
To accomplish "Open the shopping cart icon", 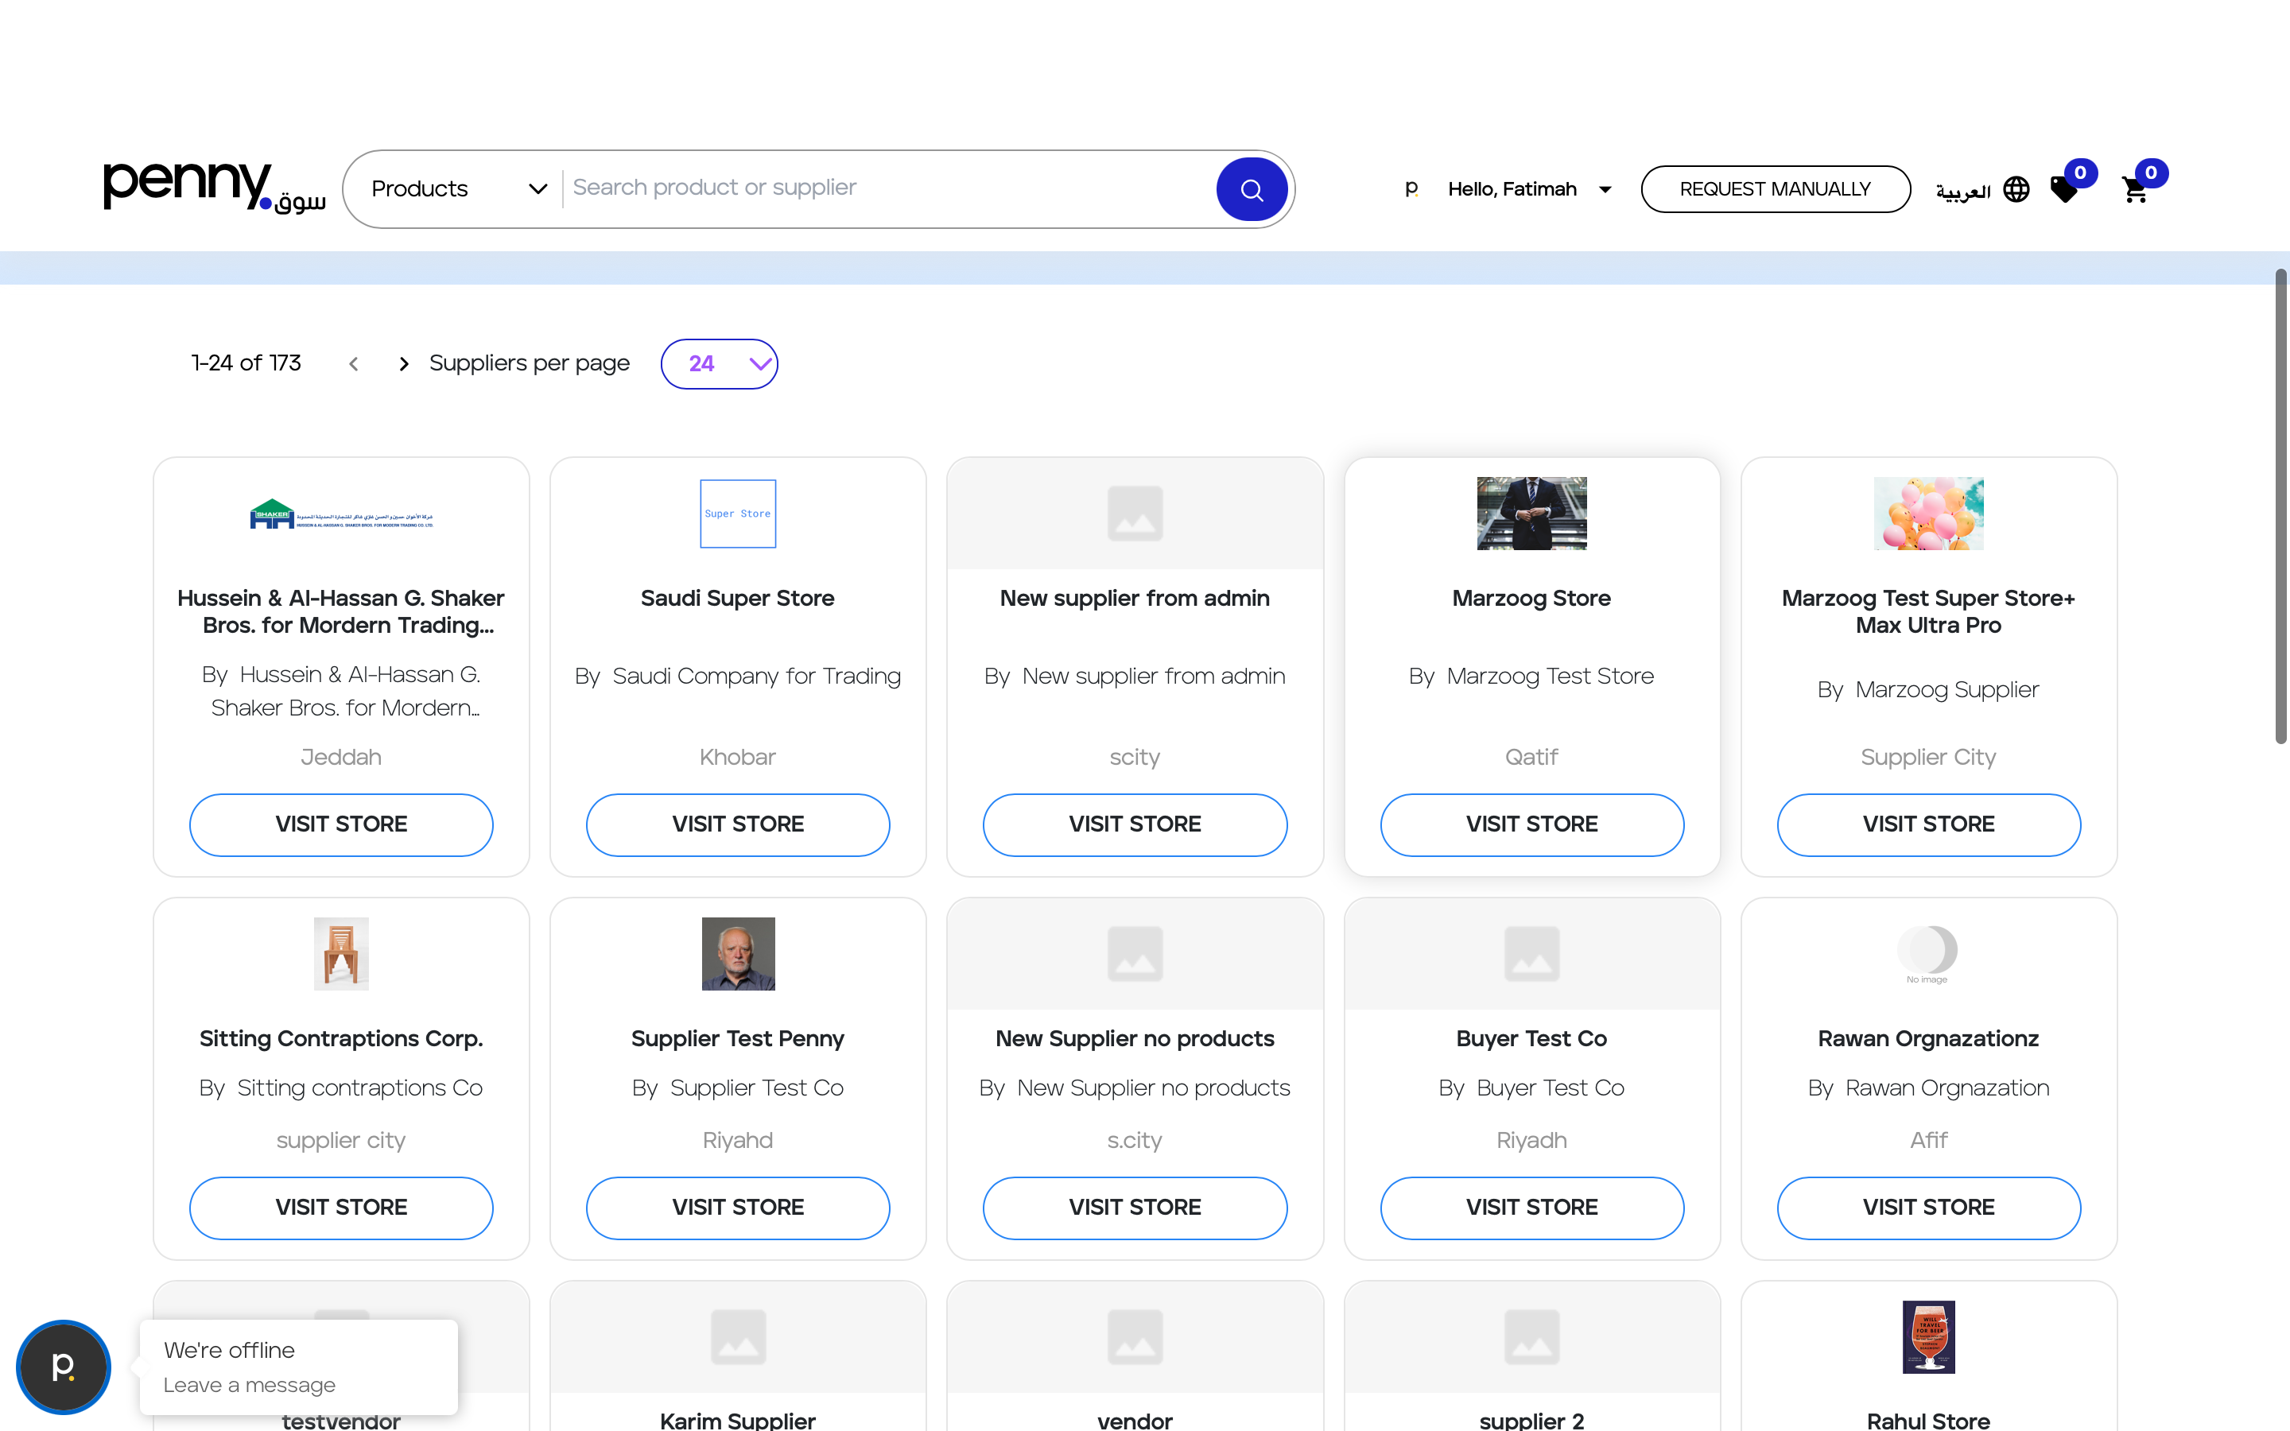I will [x=2135, y=189].
